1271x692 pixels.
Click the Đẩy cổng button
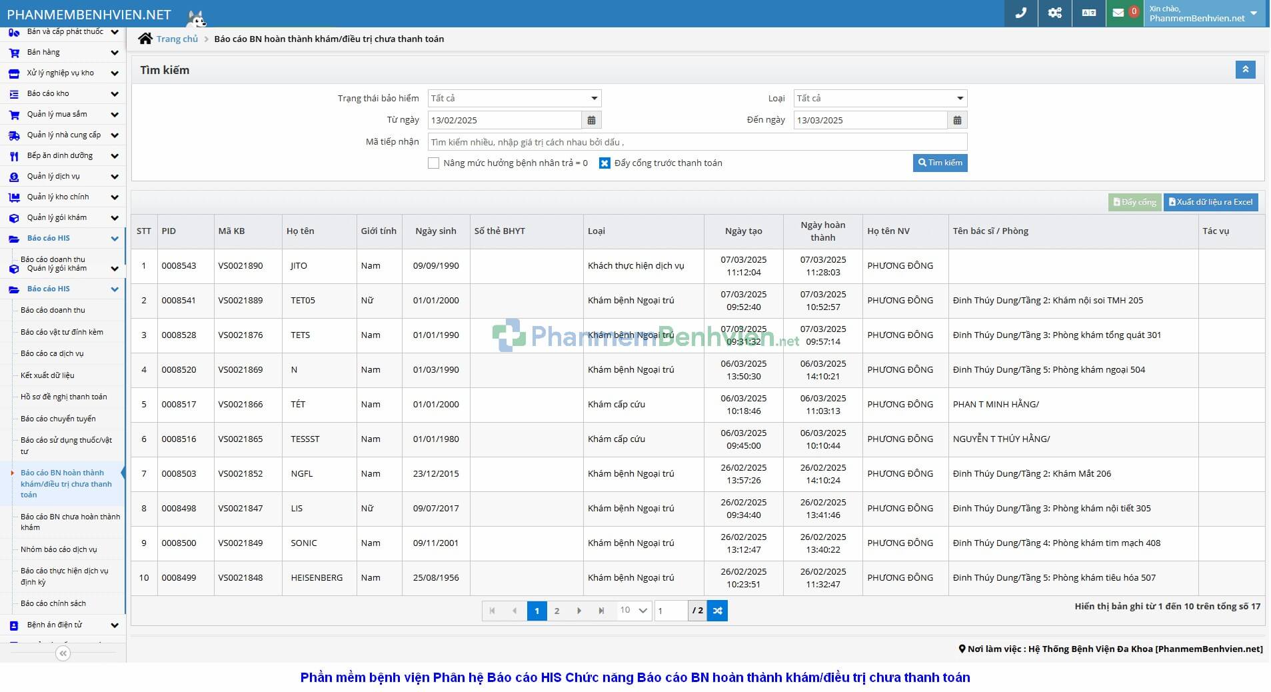point(1134,202)
